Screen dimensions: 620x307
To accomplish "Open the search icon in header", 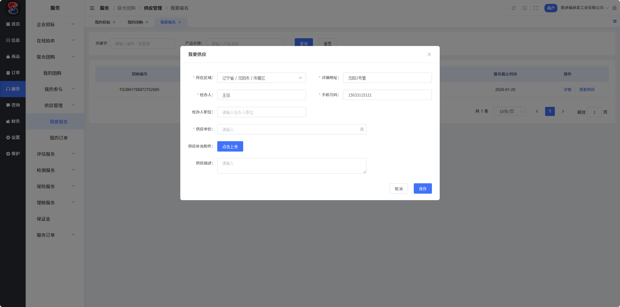I will coord(525,8).
